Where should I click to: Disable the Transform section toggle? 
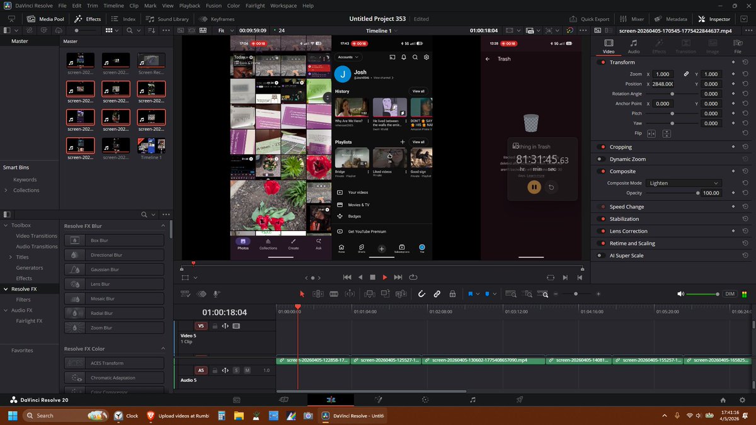(x=602, y=62)
